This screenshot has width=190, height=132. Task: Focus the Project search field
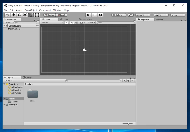93,81
